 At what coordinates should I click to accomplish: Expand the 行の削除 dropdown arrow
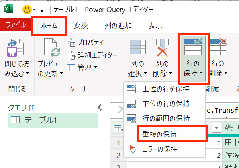click(x=226, y=73)
